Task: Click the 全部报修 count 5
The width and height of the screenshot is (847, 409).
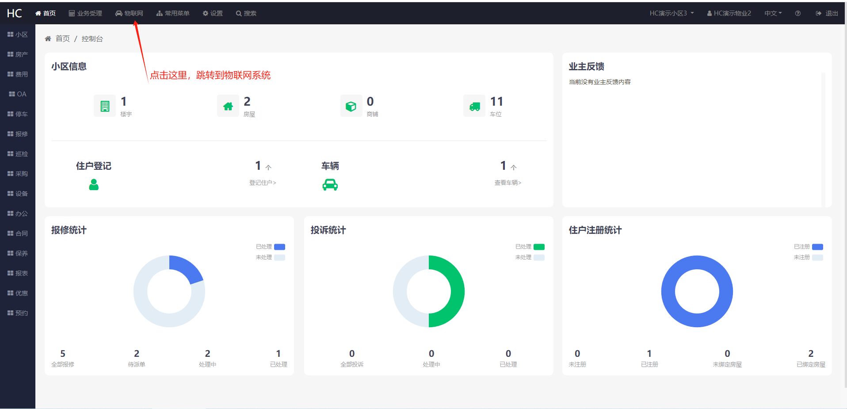Action: pos(63,353)
